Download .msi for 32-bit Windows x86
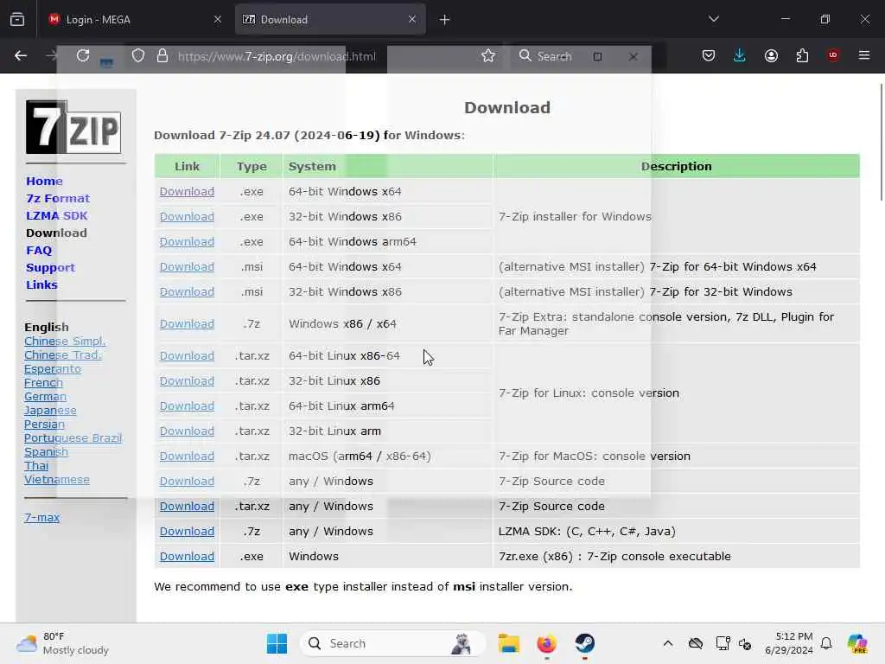 (x=187, y=292)
